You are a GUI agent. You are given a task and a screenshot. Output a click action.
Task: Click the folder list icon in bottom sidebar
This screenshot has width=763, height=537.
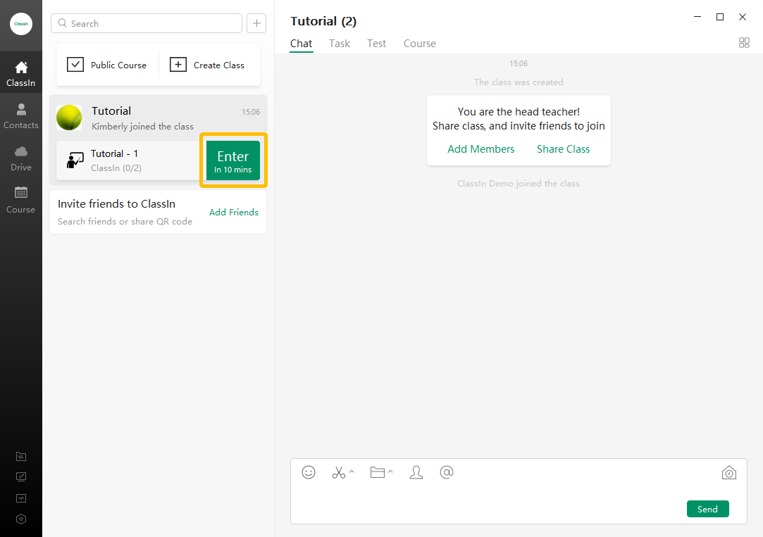tap(21, 456)
